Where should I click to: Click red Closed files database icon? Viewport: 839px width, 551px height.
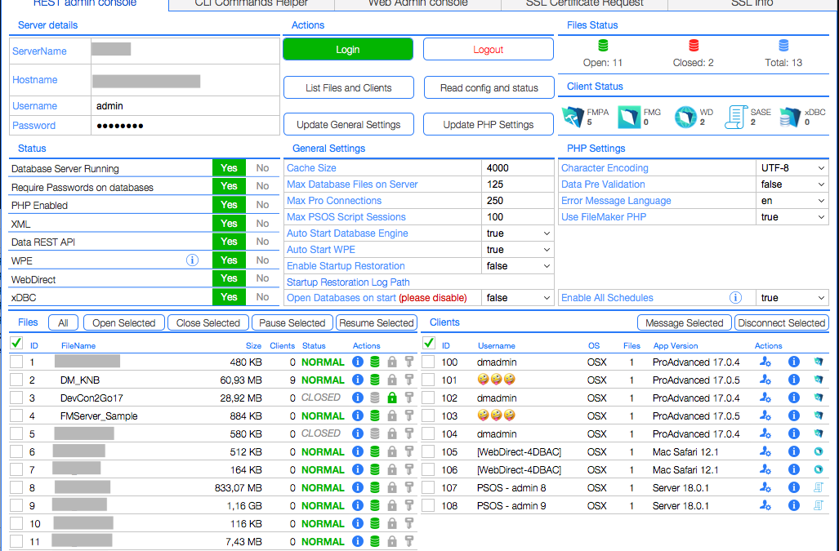(x=694, y=46)
